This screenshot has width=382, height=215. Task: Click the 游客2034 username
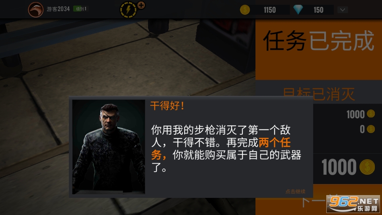(58, 9)
